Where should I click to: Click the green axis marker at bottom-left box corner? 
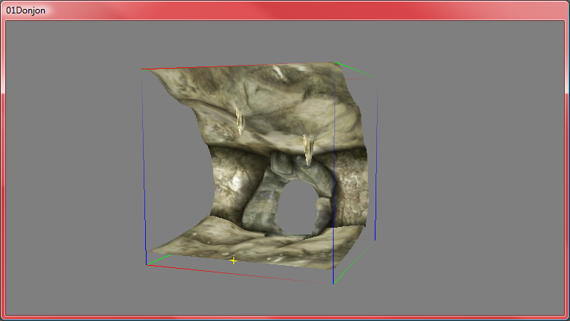point(158,260)
